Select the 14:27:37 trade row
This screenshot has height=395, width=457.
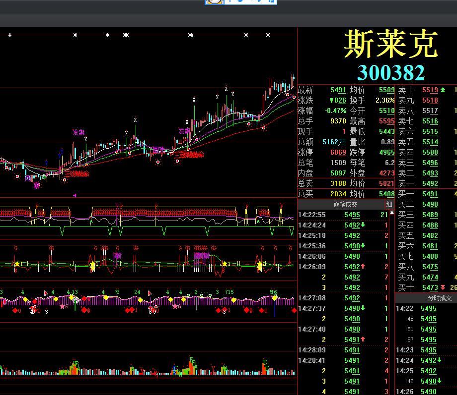pyautogui.click(x=343, y=308)
